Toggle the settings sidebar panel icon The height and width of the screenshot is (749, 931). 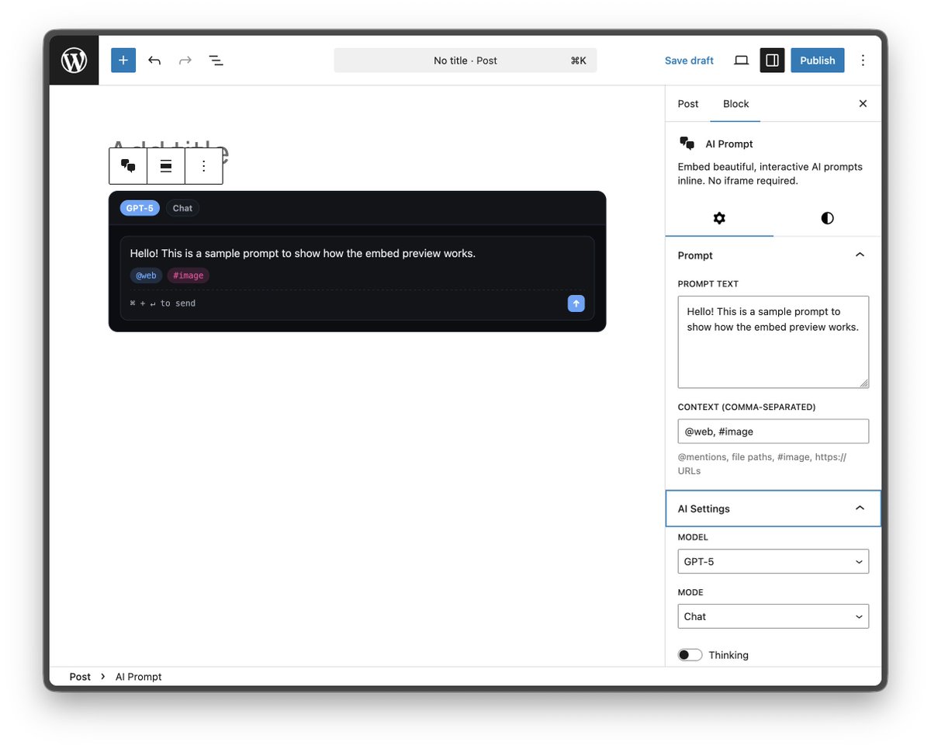pos(772,61)
